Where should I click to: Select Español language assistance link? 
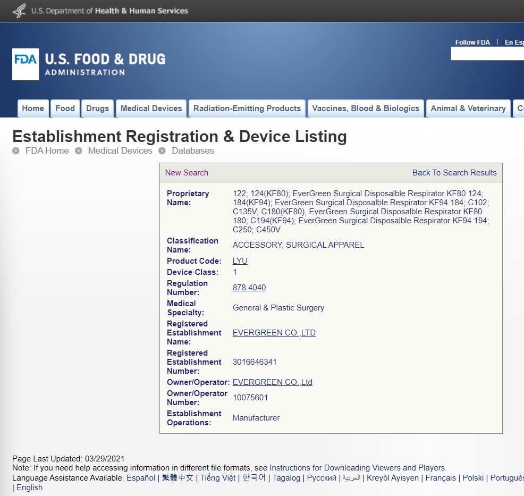point(141,478)
